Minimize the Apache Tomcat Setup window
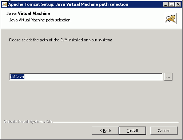This screenshot has width=183, height=140. [166, 4]
